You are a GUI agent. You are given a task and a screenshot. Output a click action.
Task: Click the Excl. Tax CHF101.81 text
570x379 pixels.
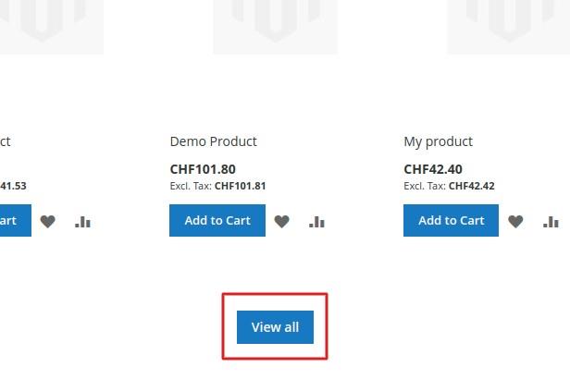[x=218, y=186]
